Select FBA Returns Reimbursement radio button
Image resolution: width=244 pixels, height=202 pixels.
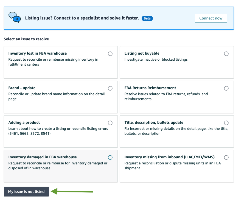(226, 88)
